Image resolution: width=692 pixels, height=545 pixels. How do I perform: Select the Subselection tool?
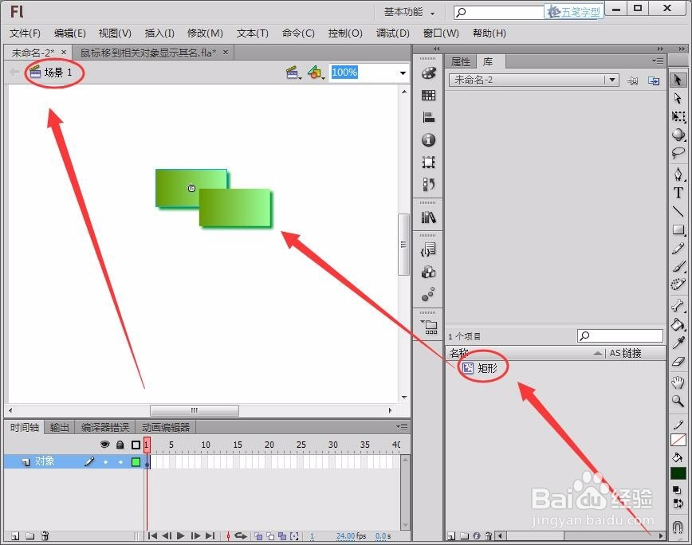coord(678,98)
